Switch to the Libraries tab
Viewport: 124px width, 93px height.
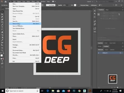[x=112, y=50]
